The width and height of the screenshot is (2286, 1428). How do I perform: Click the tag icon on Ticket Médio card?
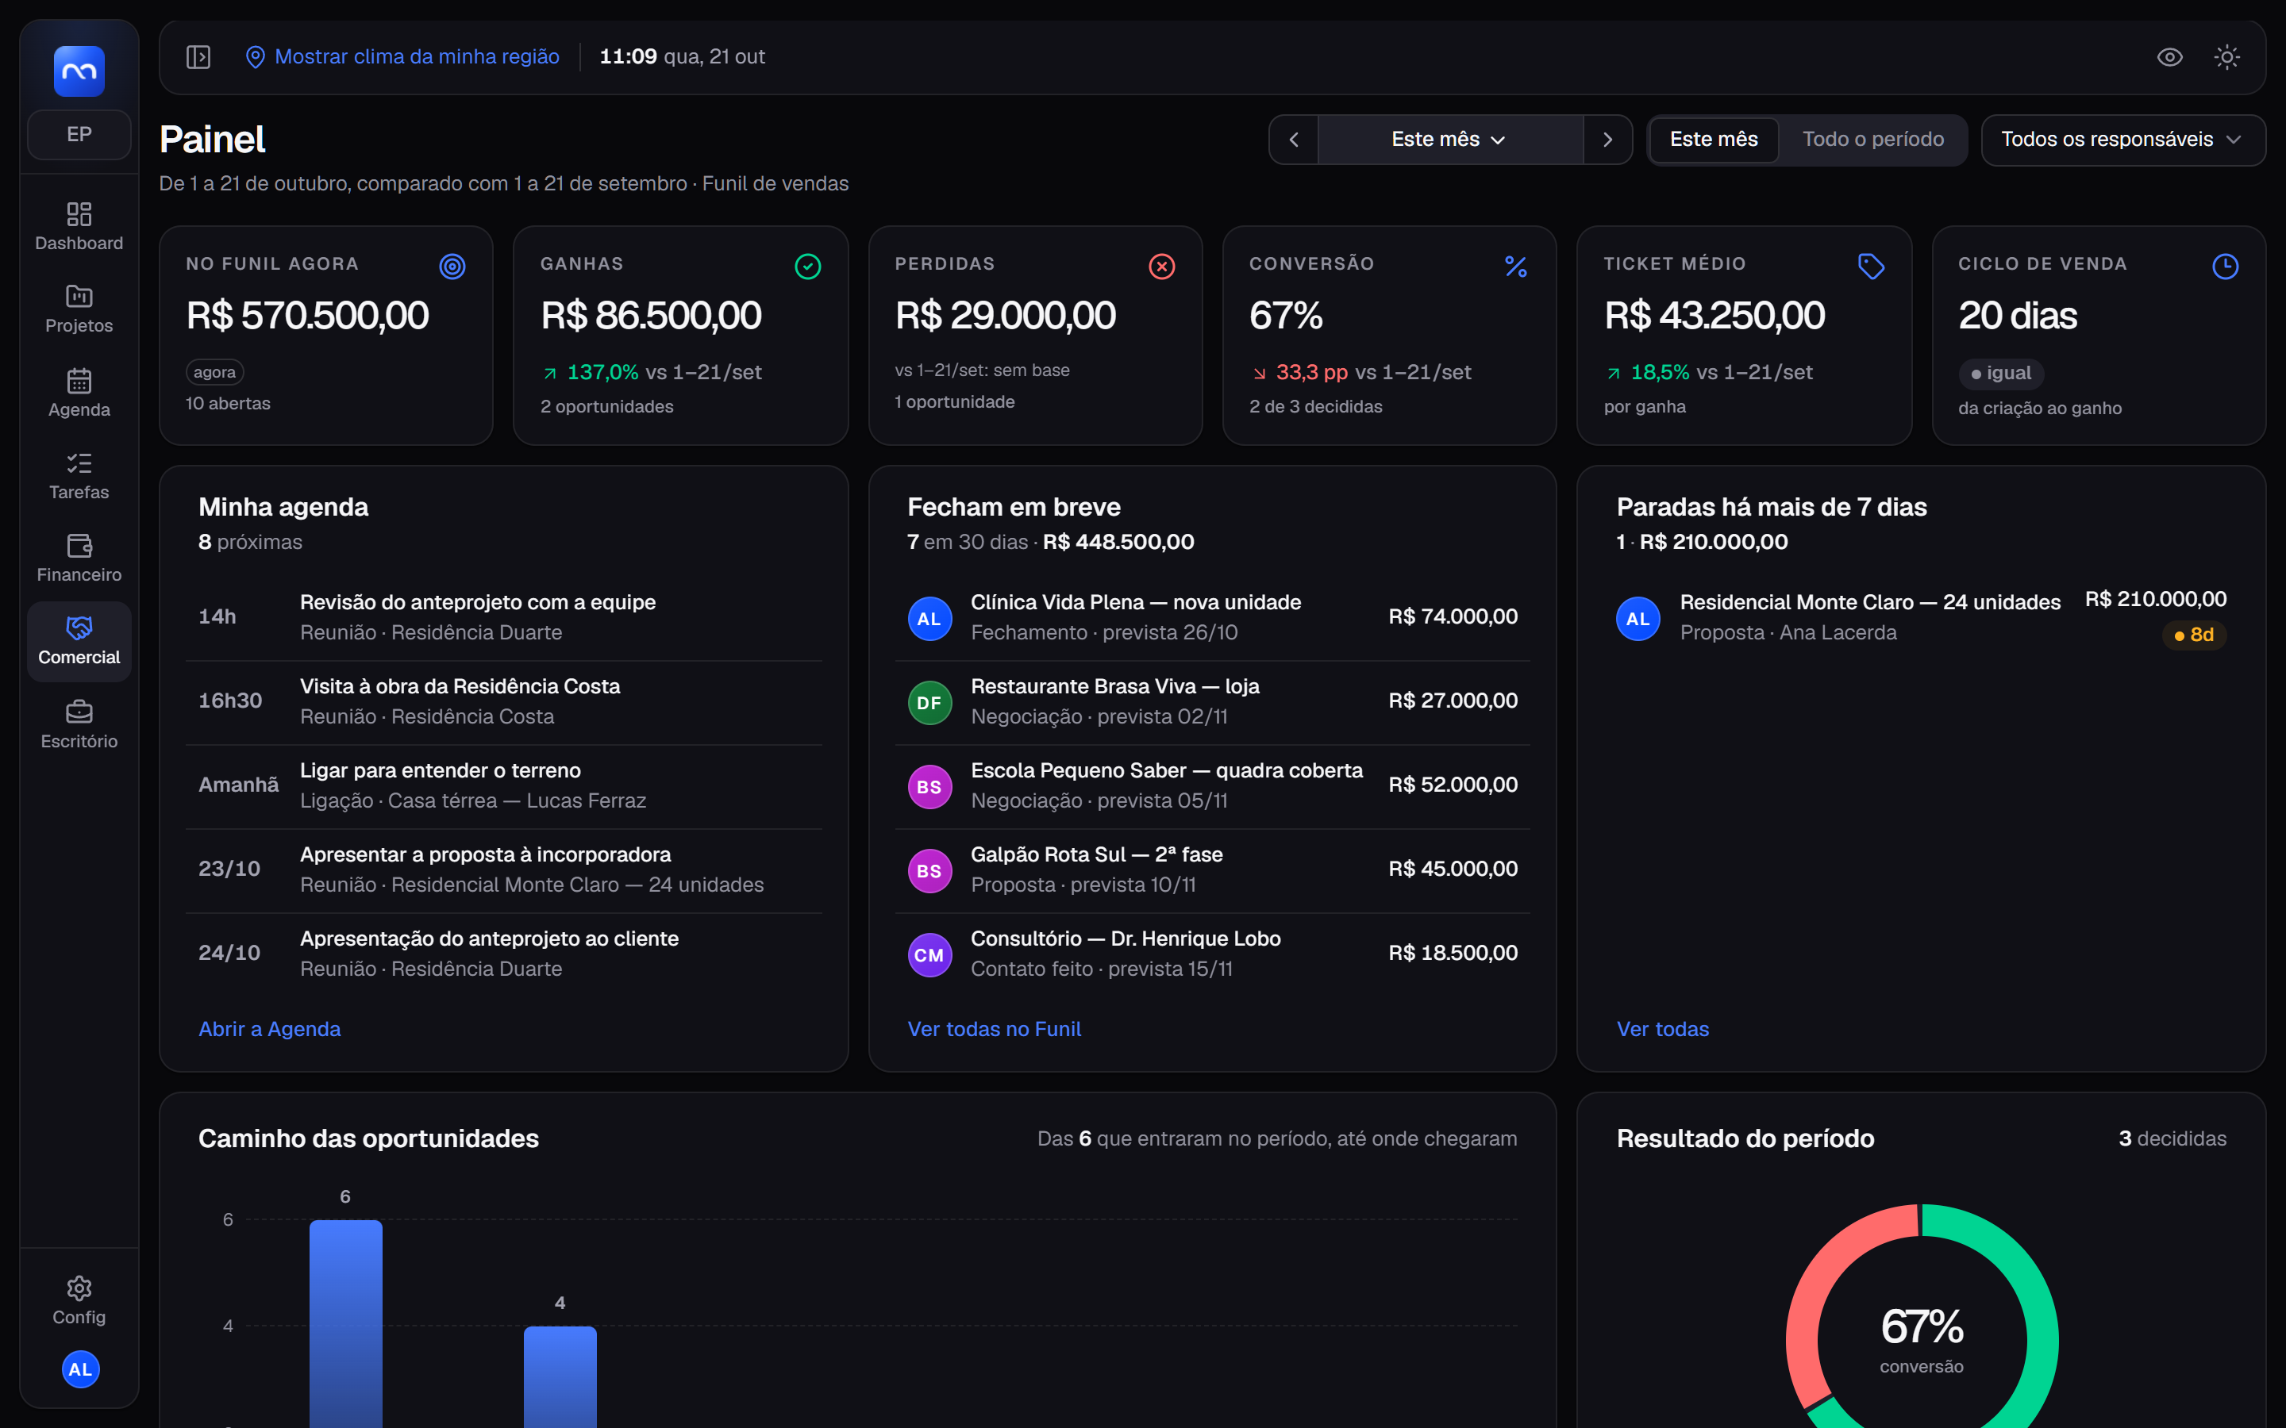[x=1872, y=267]
